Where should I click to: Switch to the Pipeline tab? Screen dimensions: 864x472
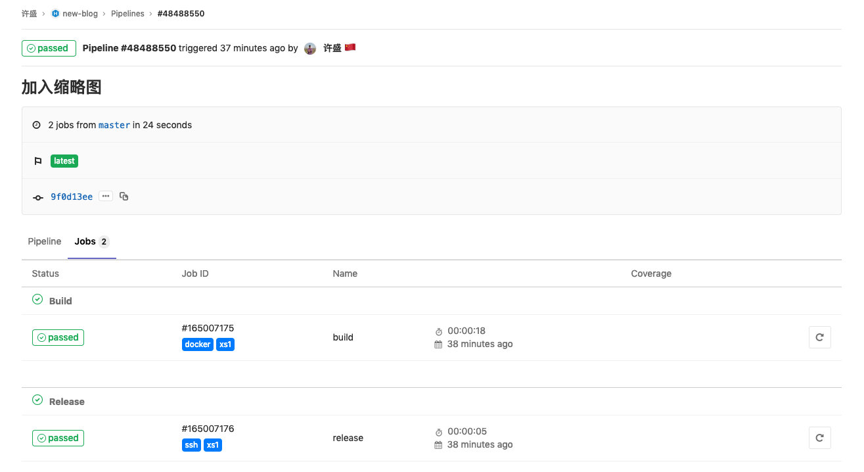pos(44,241)
